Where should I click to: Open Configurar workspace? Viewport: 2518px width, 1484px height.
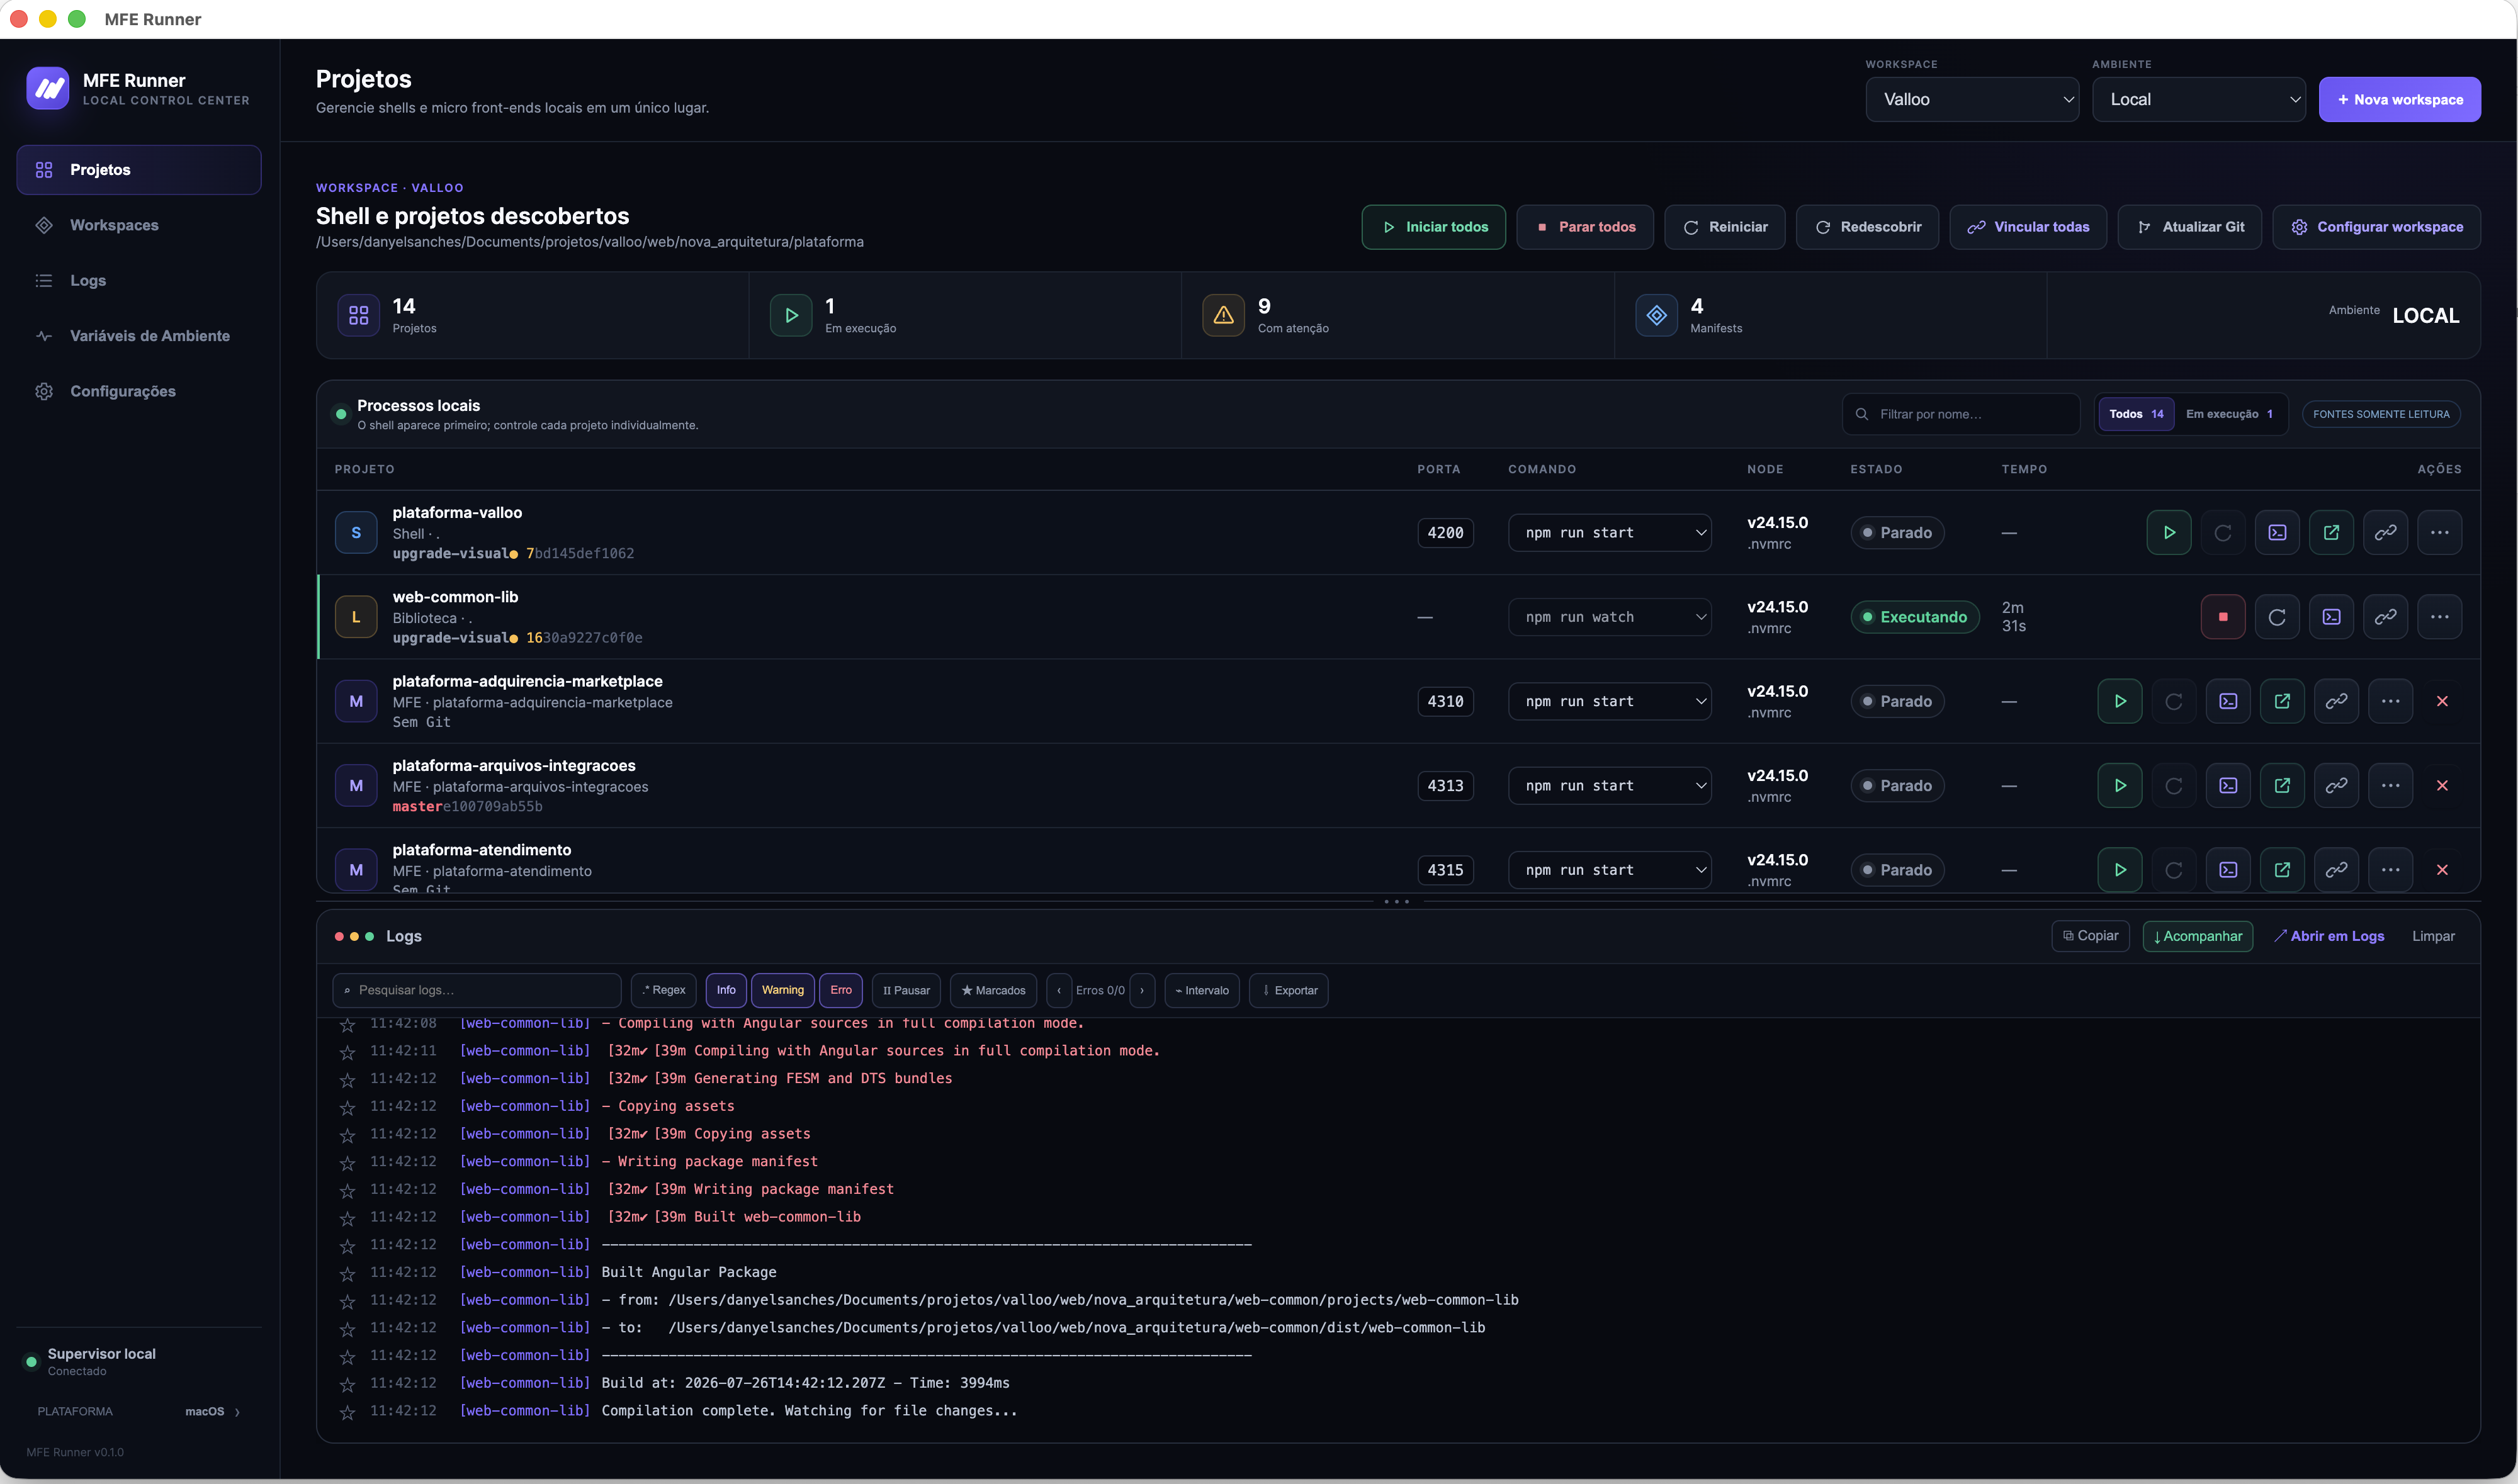(x=2376, y=227)
